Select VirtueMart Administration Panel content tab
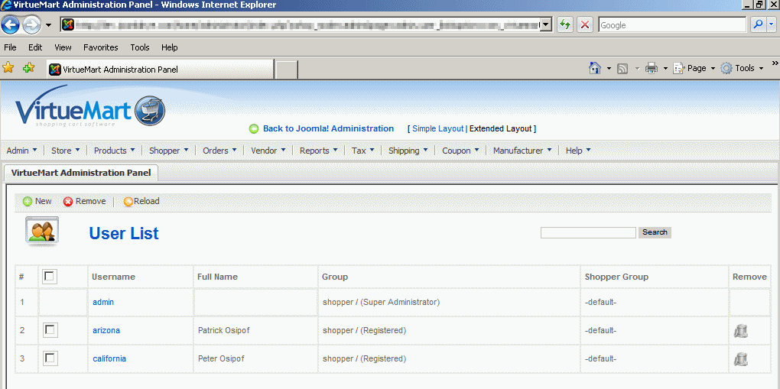This screenshot has height=389, width=780. [x=81, y=173]
